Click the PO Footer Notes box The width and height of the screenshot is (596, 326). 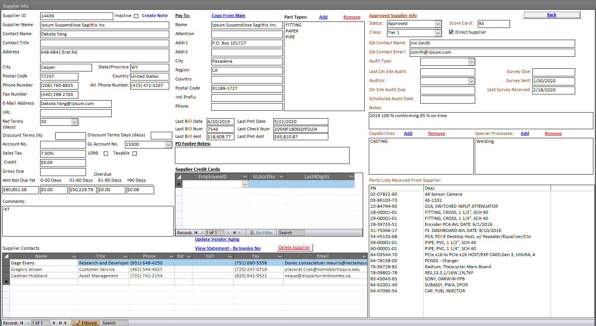click(x=262, y=155)
